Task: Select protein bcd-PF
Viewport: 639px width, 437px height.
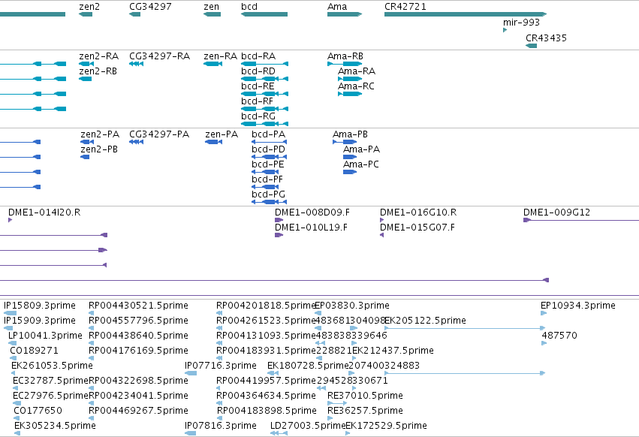Action: coord(265,187)
